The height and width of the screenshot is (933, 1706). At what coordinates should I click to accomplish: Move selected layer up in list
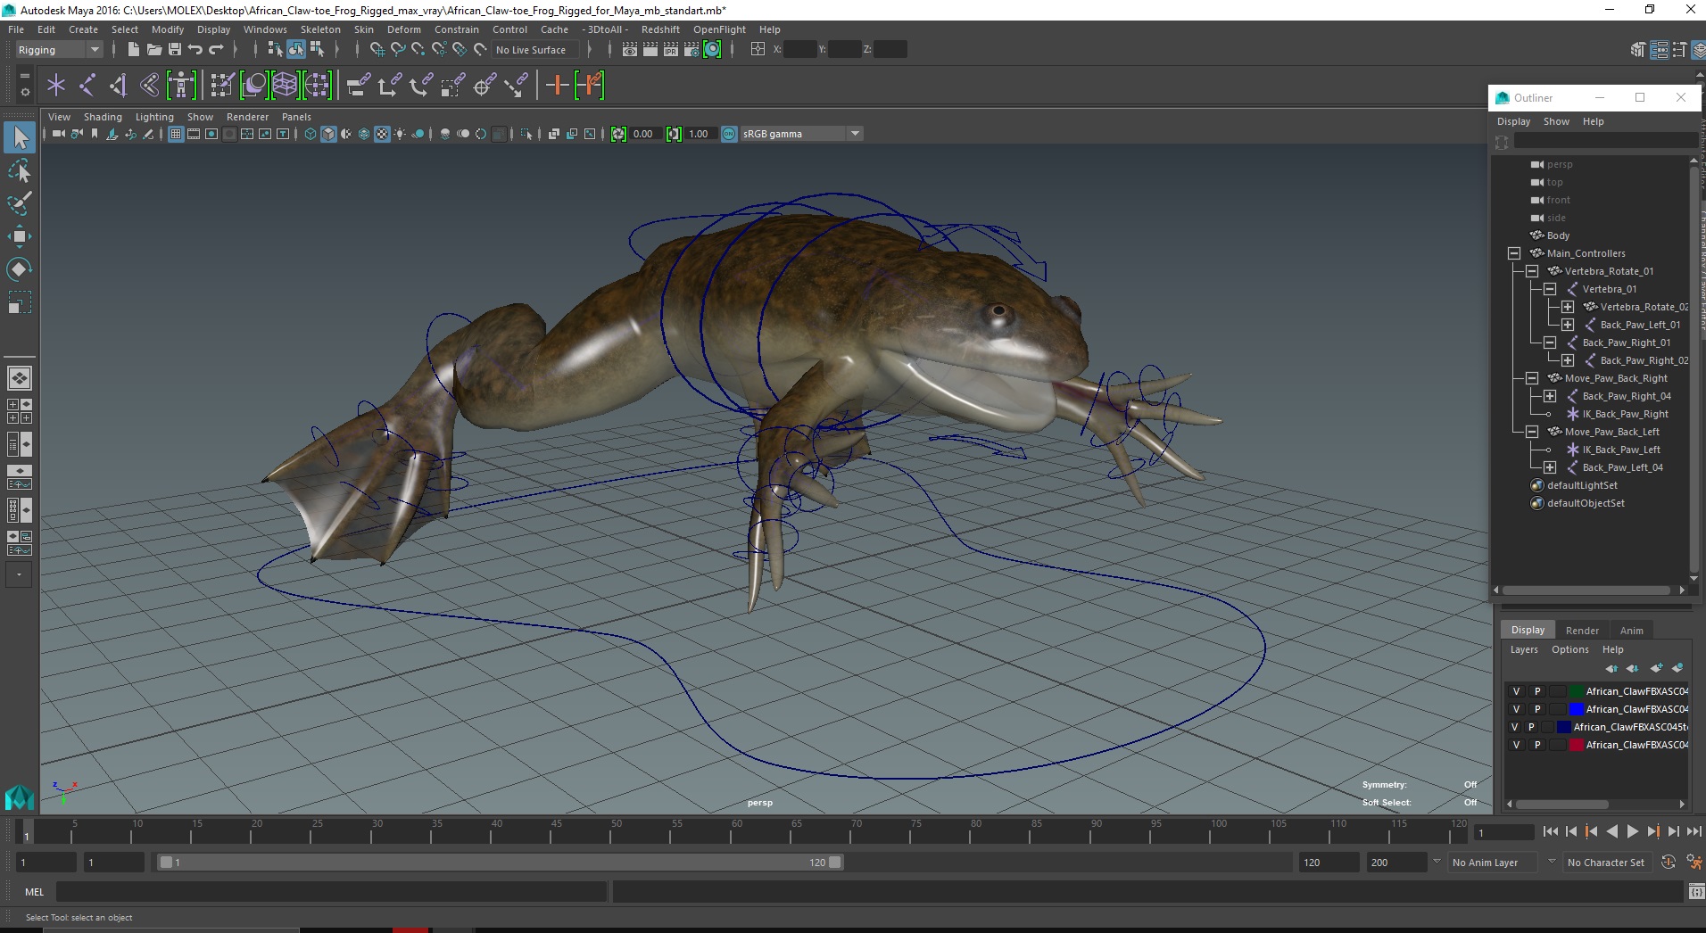tap(1611, 668)
